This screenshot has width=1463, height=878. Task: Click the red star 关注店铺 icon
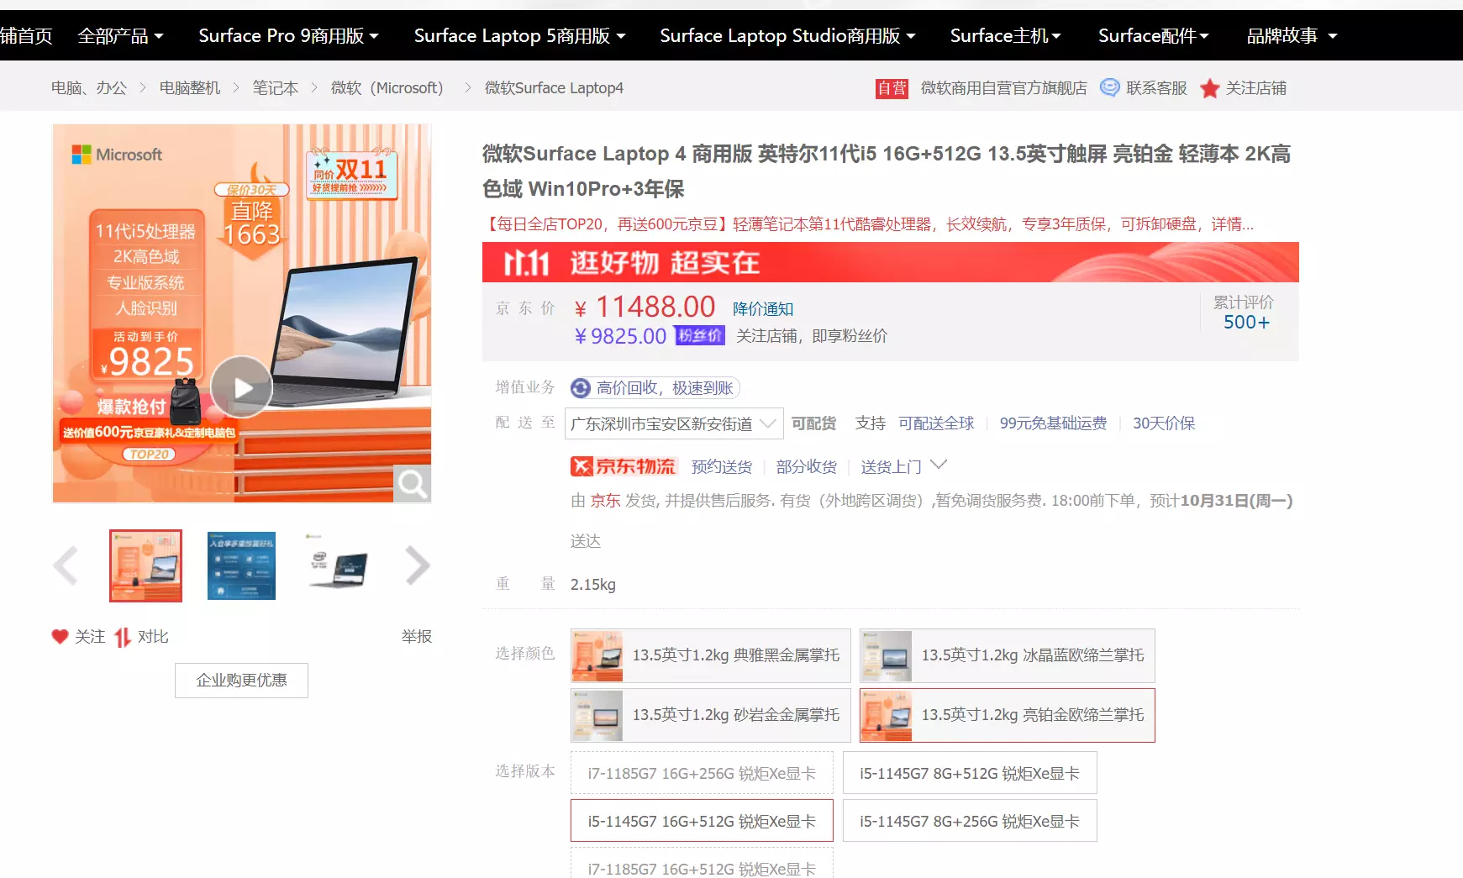(1209, 88)
